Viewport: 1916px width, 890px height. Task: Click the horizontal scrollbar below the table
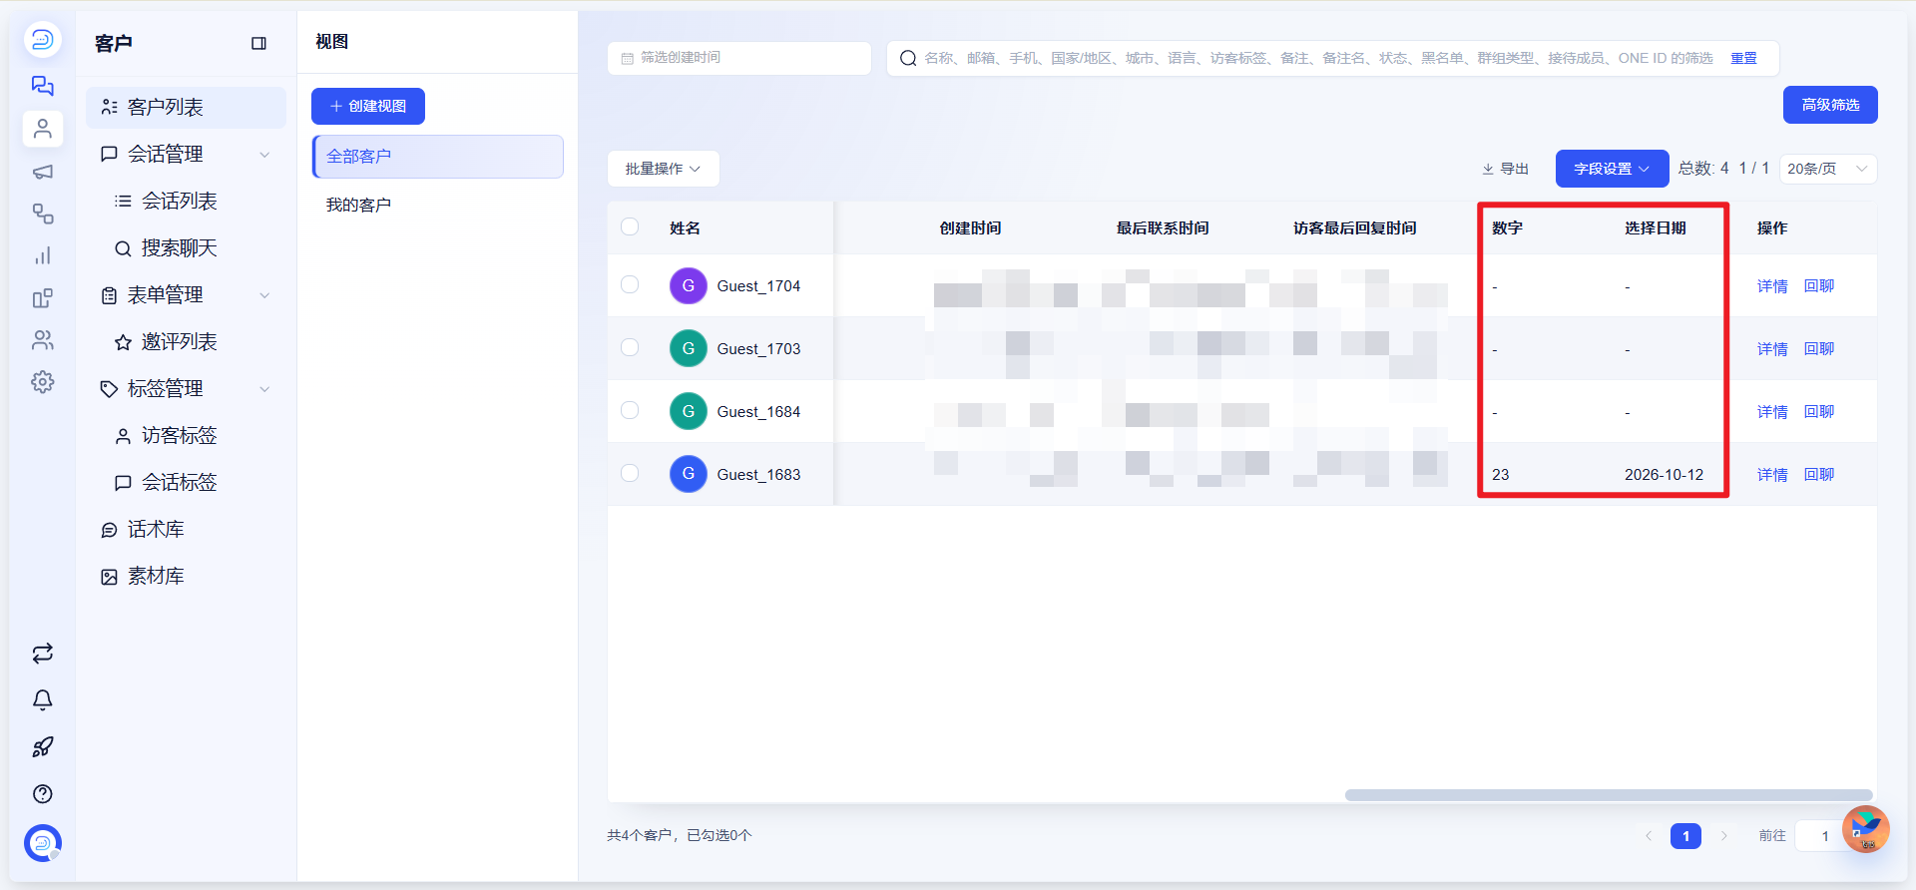click(x=1608, y=795)
